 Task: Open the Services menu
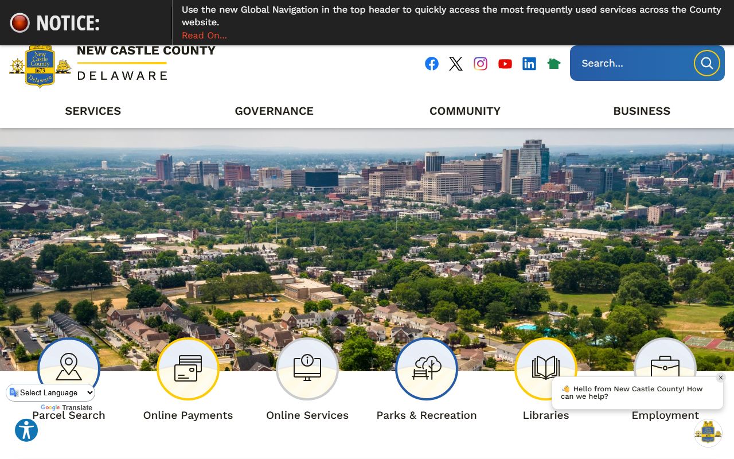click(x=93, y=111)
